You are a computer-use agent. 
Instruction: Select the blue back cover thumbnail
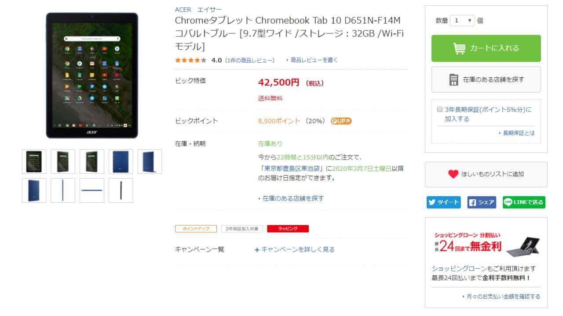coord(121,162)
